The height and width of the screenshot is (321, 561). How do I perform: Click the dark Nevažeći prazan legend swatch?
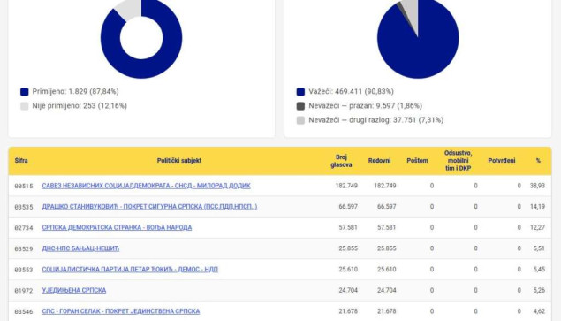300,106
